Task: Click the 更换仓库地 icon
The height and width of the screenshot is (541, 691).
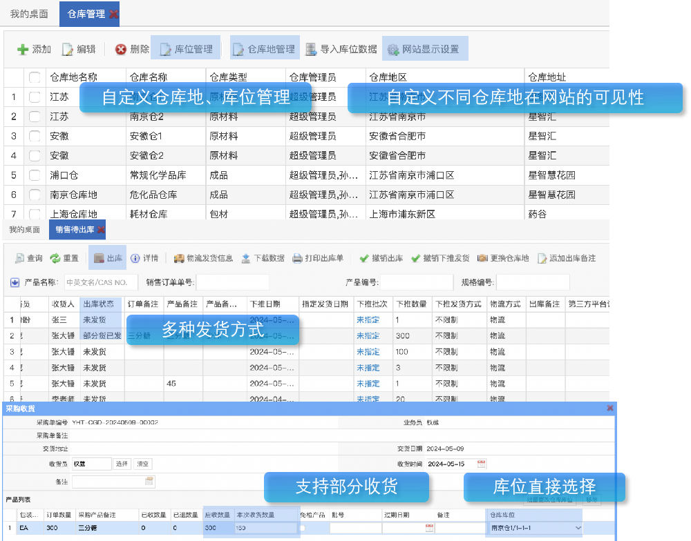Action: (482, 258)
